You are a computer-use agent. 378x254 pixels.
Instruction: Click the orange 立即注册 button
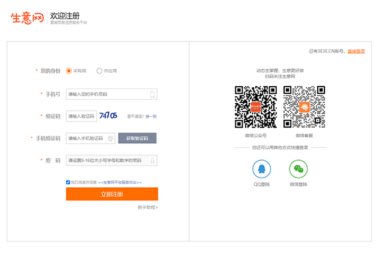112,194
